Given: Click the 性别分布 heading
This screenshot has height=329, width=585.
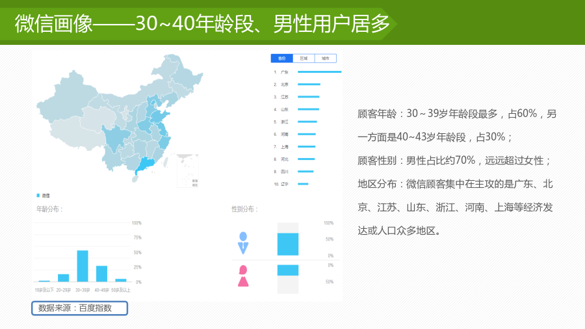Looking at the screenshot, I should [245, 209].
